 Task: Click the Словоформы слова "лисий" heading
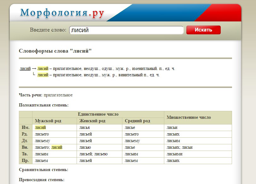55,51
